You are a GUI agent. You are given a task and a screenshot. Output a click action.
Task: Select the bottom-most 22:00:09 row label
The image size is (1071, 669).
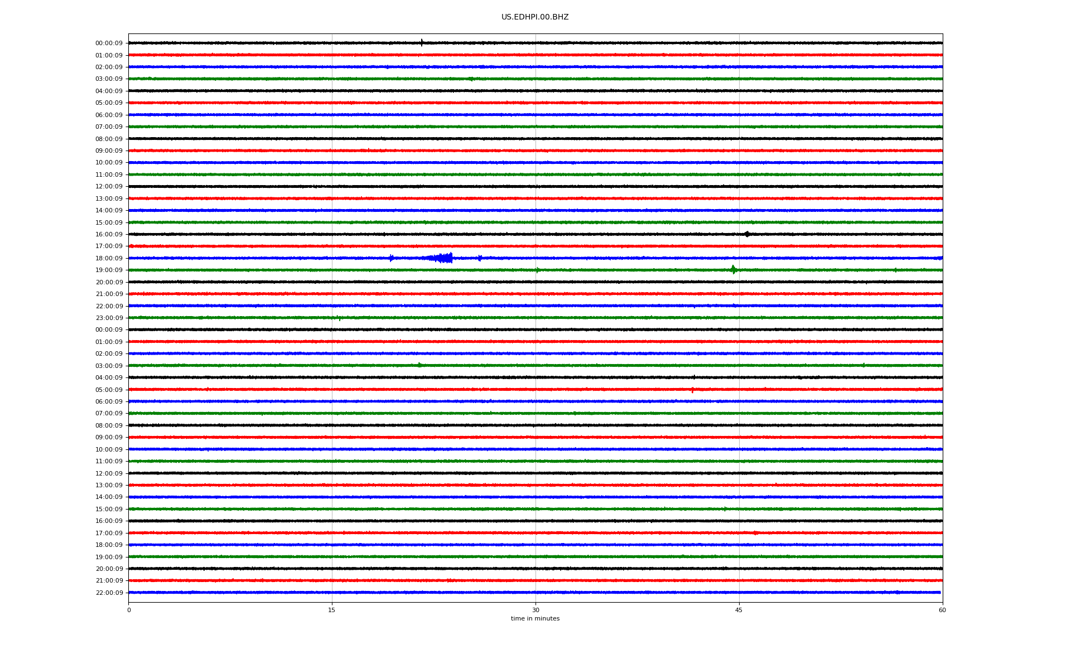(109, 593)
